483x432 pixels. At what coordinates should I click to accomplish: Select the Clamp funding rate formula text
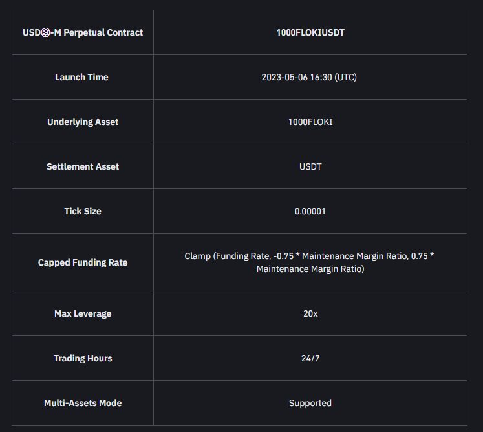tap(310, 262)
